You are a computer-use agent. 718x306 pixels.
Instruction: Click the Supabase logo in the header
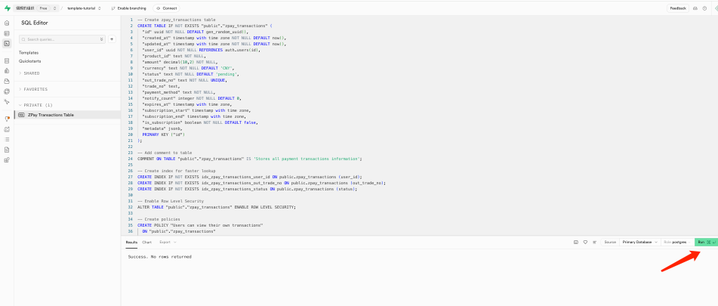point(8,8)
